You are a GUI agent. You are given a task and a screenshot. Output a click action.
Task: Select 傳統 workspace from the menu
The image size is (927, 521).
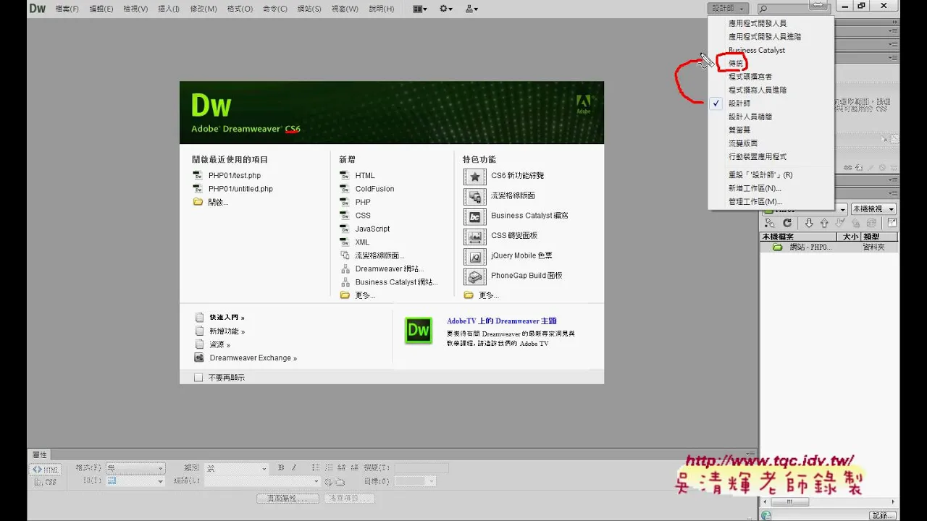click(736, 63)
